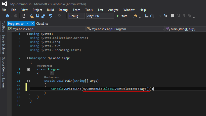This screenshot has width=206, height=116.
Task: Click the Find in Files icon
Action: coord(136,16)
